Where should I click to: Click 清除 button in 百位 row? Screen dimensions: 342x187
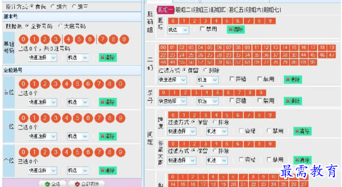108,102
